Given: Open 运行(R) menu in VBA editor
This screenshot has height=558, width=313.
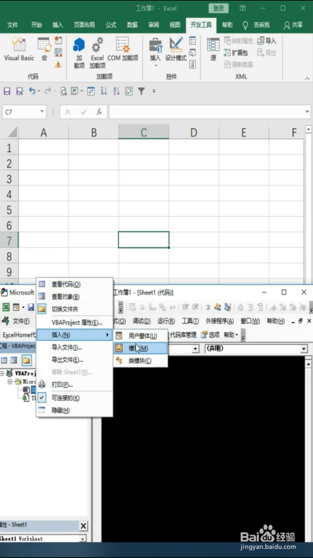Looking at the screenshot, I should pyautogui.click(x=166, y=321).
